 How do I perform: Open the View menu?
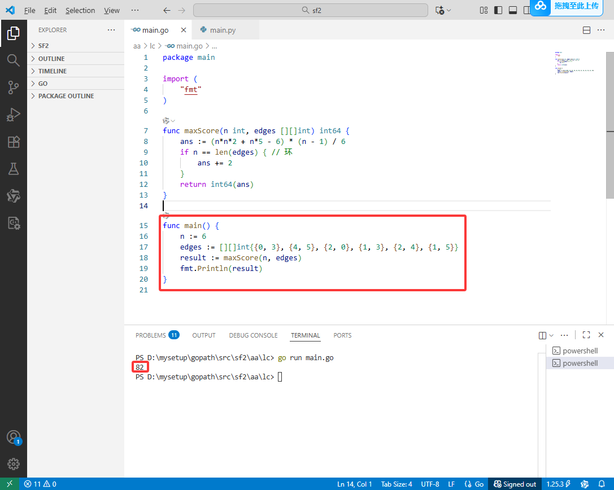click(x=112, y=11)
